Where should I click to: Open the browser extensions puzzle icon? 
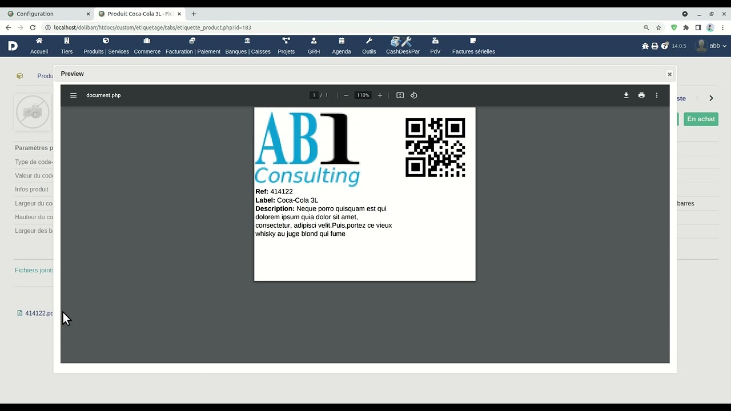click(686, 27)
